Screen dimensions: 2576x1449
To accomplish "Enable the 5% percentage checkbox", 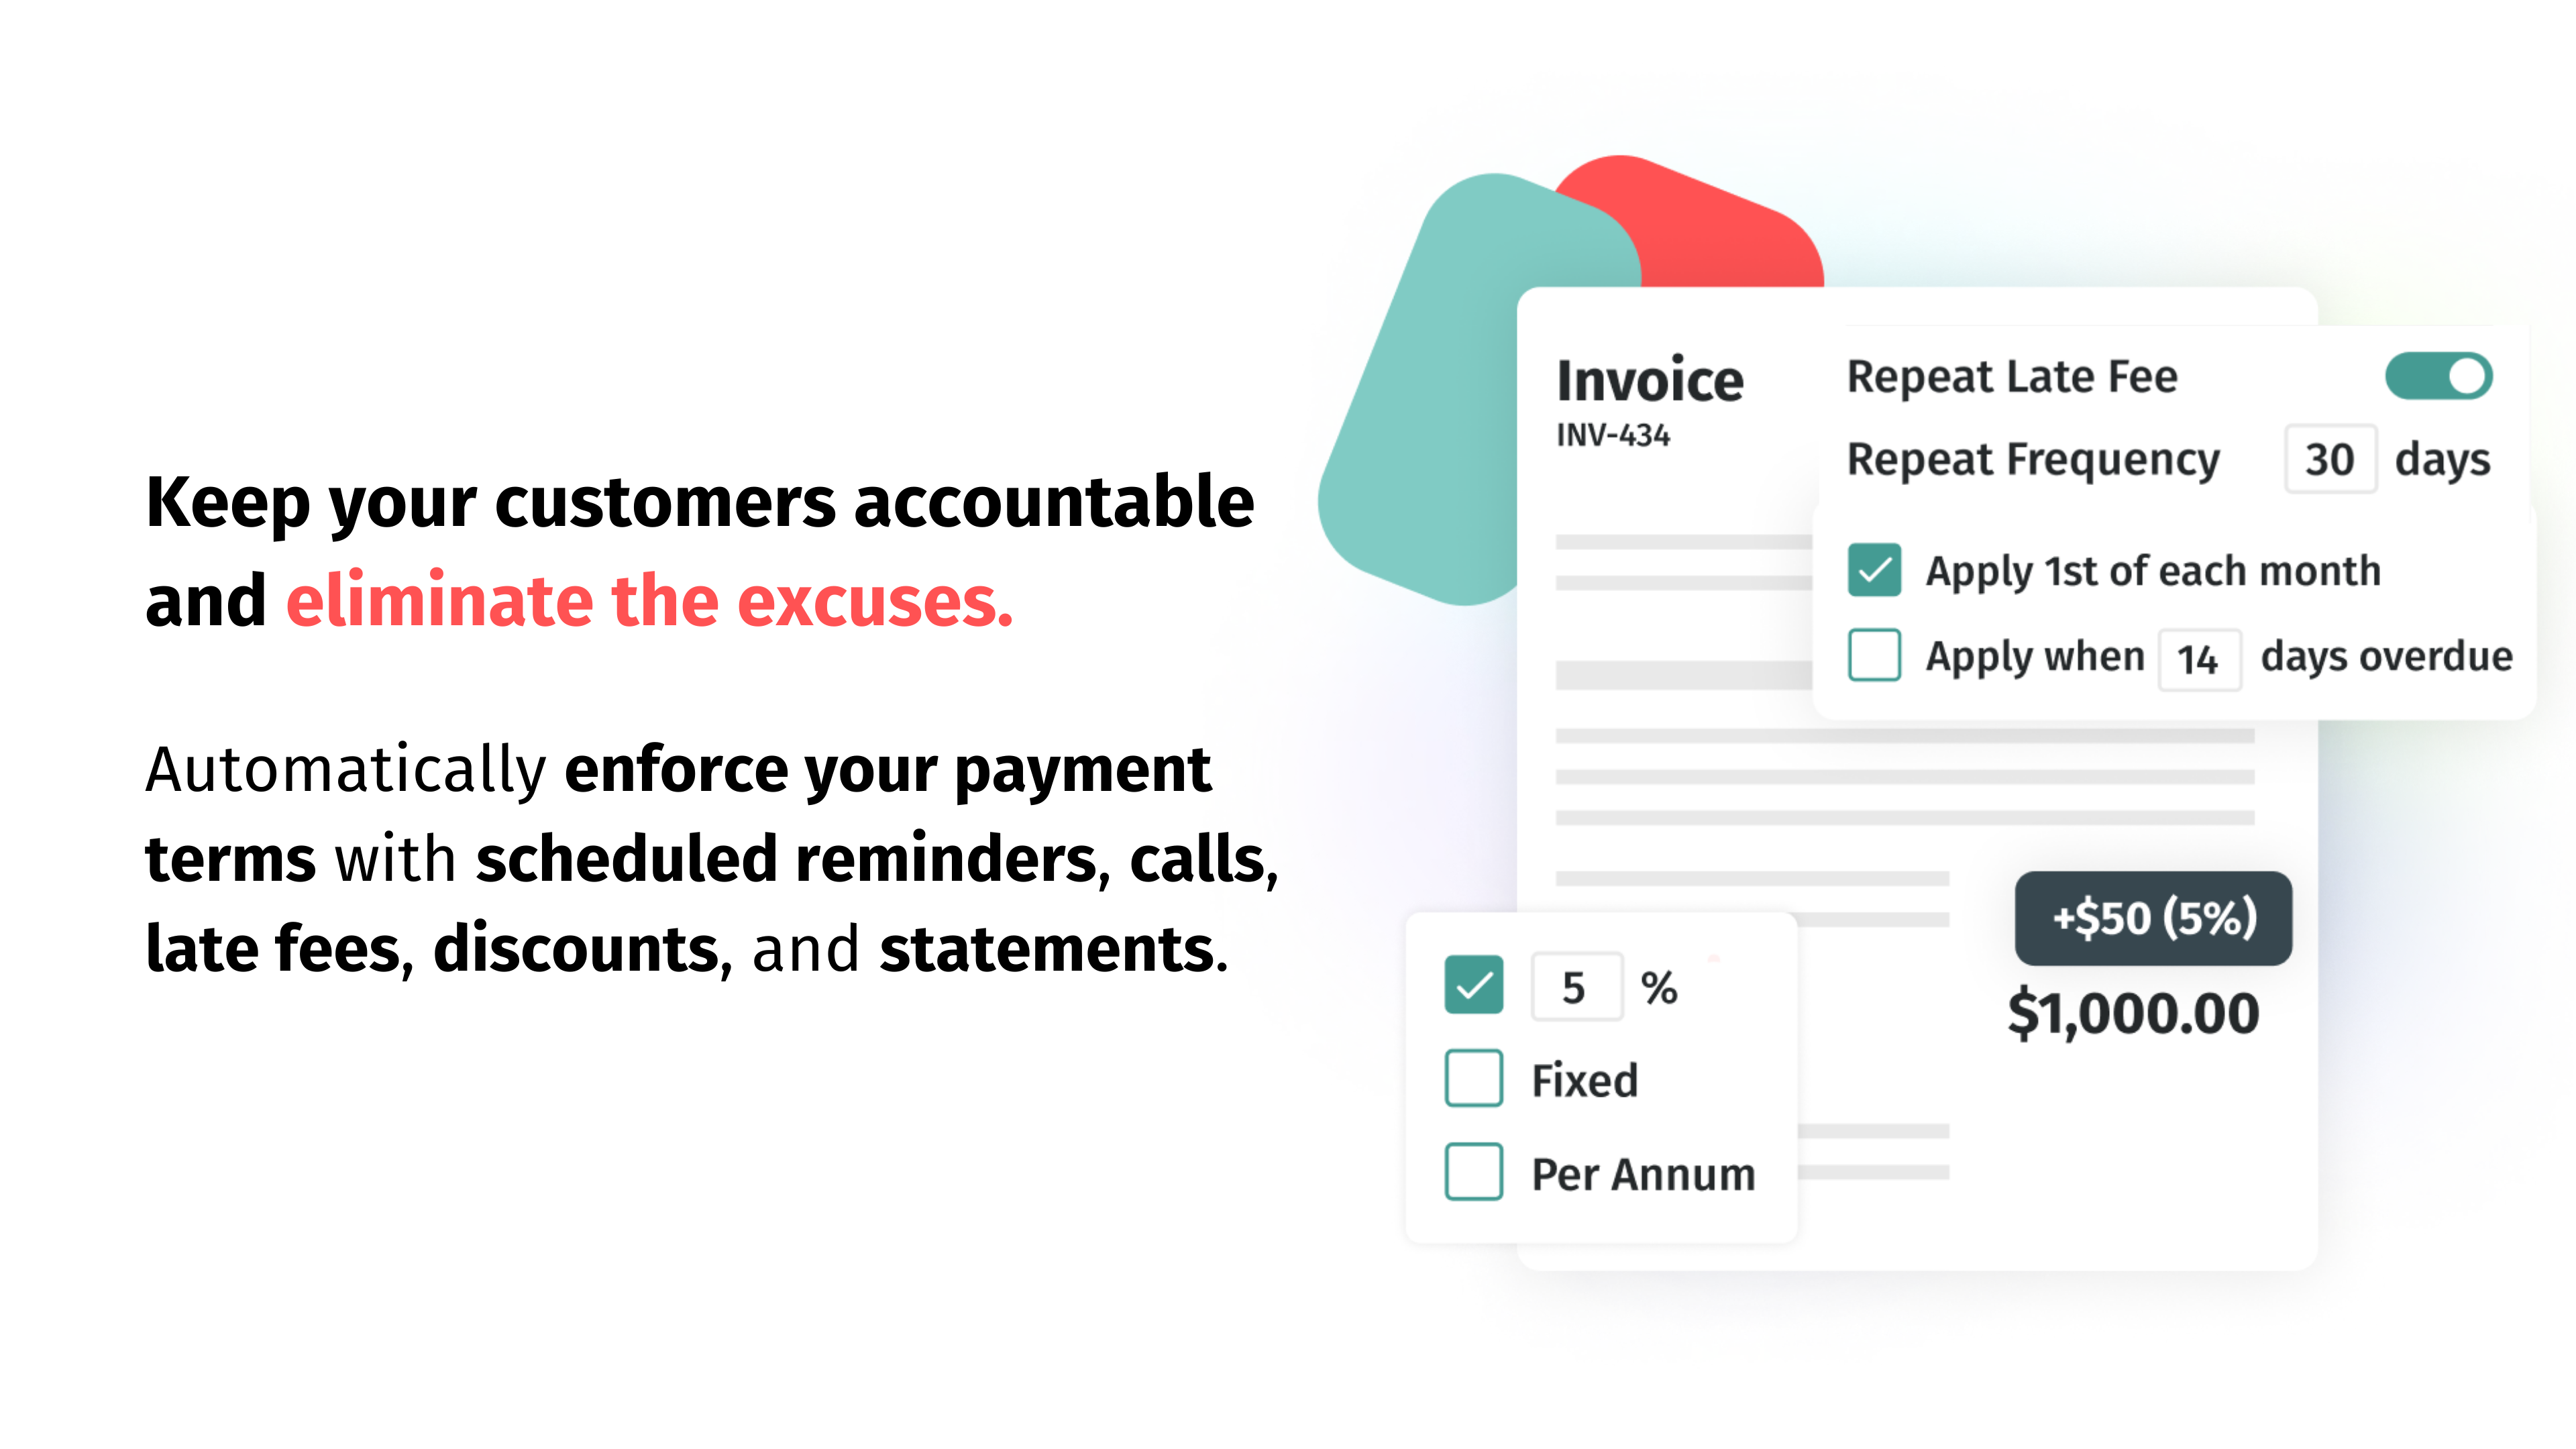I will [1474, 983].
